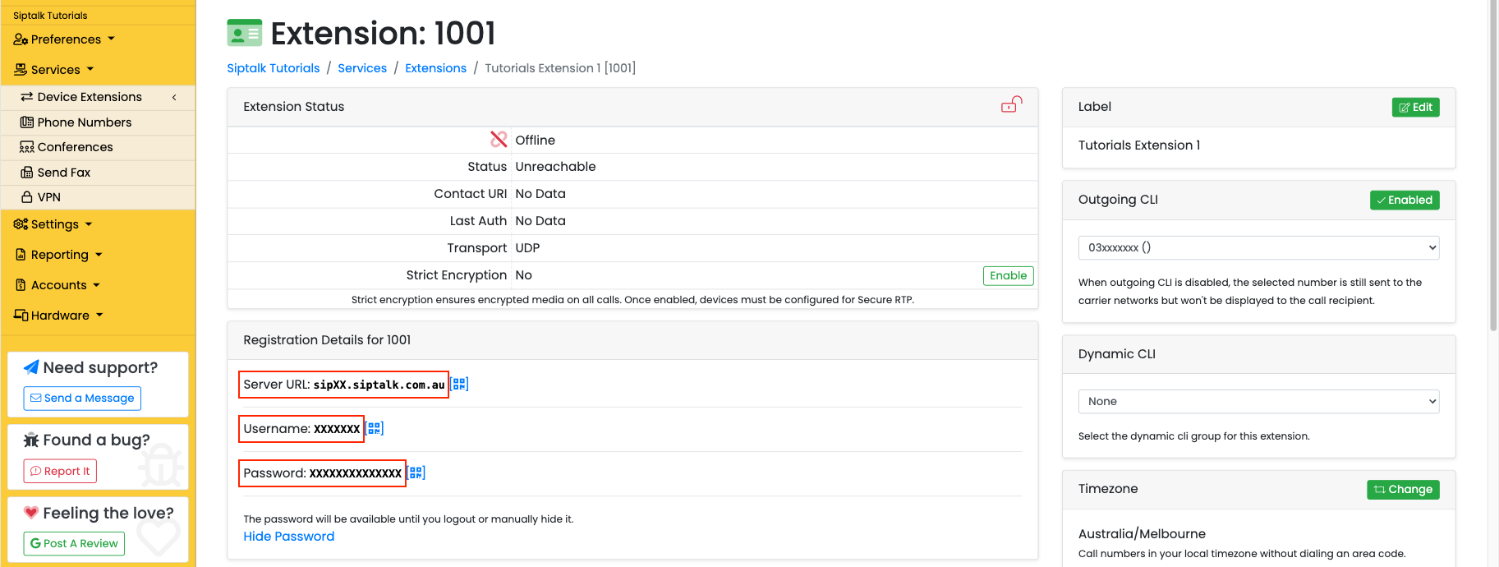The width and height of the screenshot is (1499, 567).
Task: Go to Extensions breadcrumb
Action: 435,68
